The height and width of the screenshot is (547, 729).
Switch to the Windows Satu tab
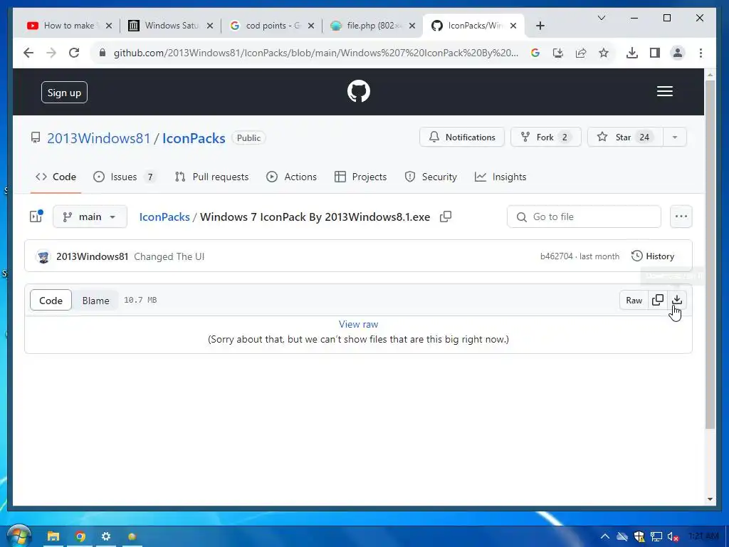coord(172,26)
